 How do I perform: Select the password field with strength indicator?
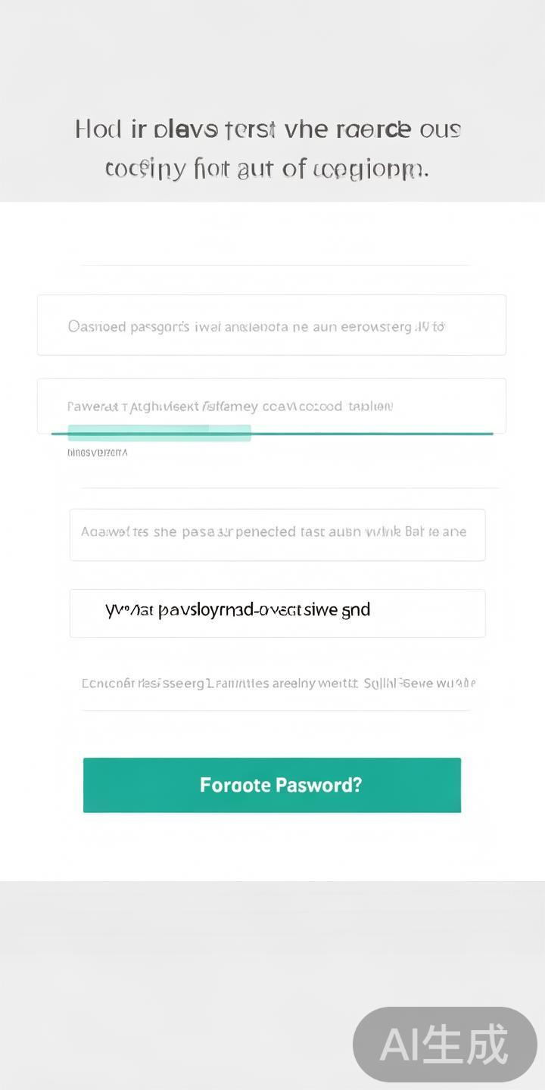point(271,406)
